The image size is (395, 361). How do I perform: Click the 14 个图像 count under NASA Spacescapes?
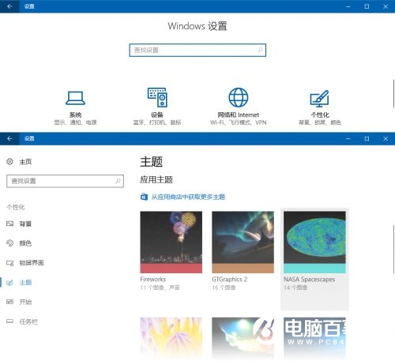tap(295, 288)
